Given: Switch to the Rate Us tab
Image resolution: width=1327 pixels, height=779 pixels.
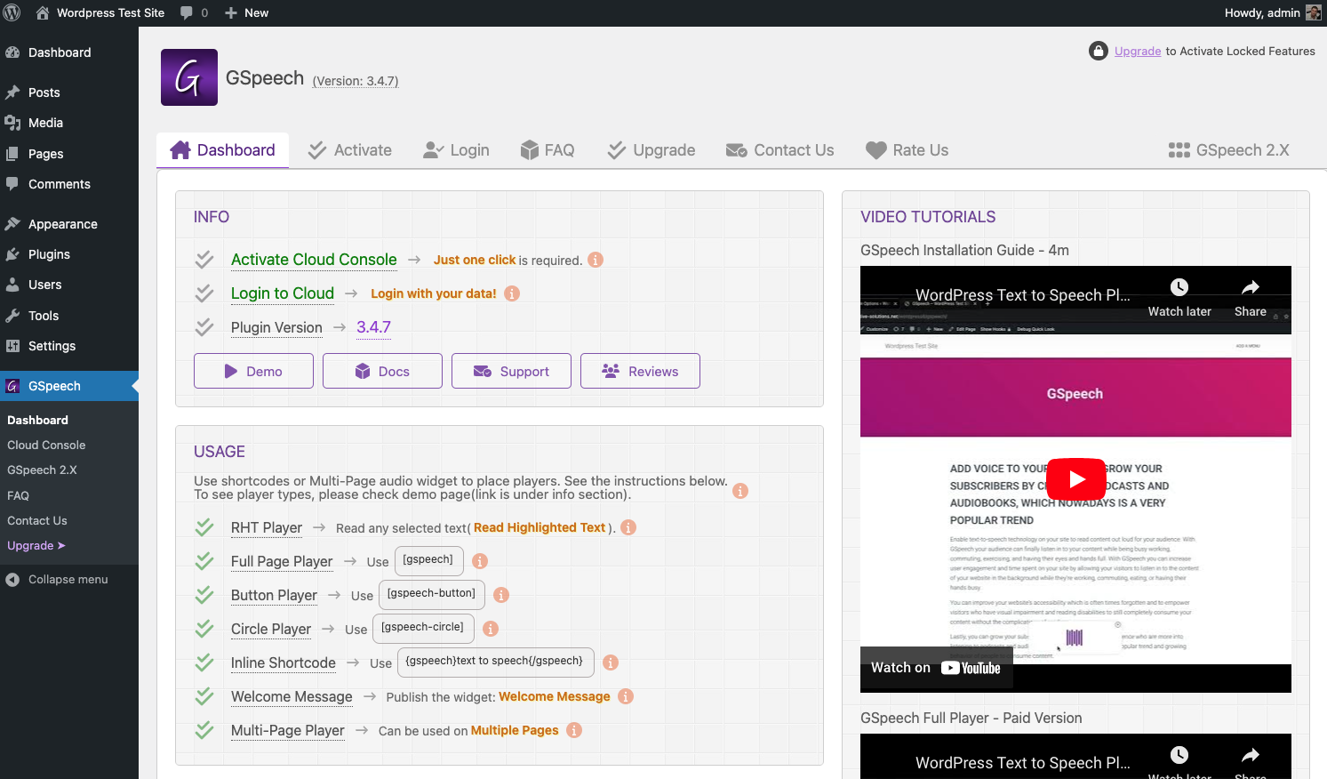Looking at the screenshot, I should click(907, 150).
